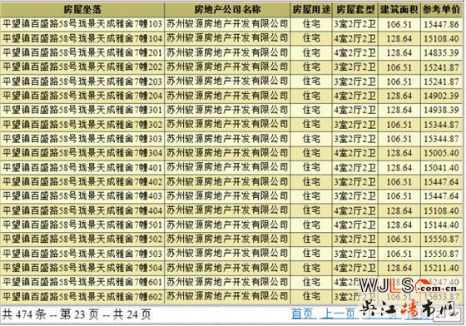
Task: Select price 15005.40 in row 304
Action: [x=441, y=153]
